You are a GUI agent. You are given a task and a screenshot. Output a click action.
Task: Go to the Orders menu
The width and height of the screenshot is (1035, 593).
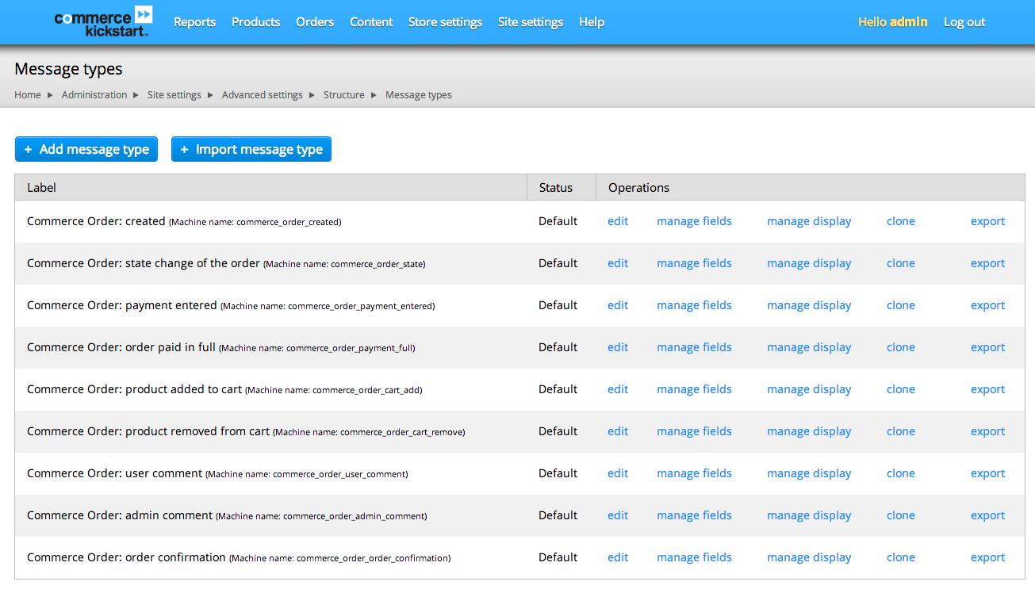[315, 22]
